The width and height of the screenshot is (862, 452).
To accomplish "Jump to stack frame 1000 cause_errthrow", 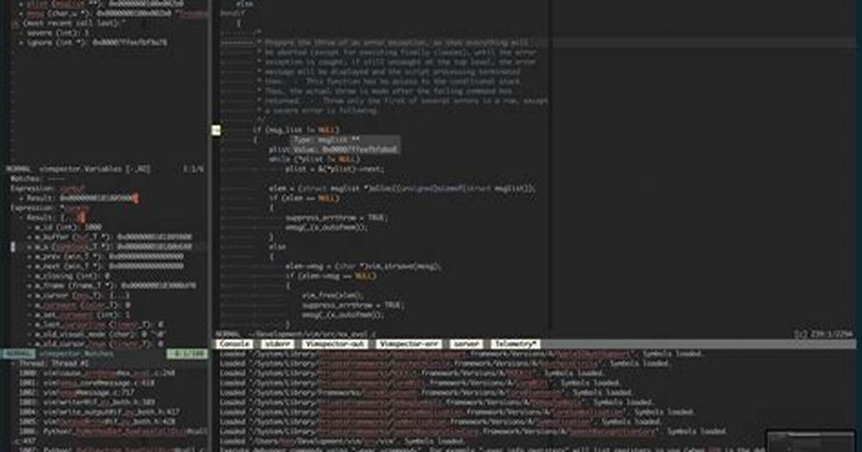I will click(x=97, y=374).
